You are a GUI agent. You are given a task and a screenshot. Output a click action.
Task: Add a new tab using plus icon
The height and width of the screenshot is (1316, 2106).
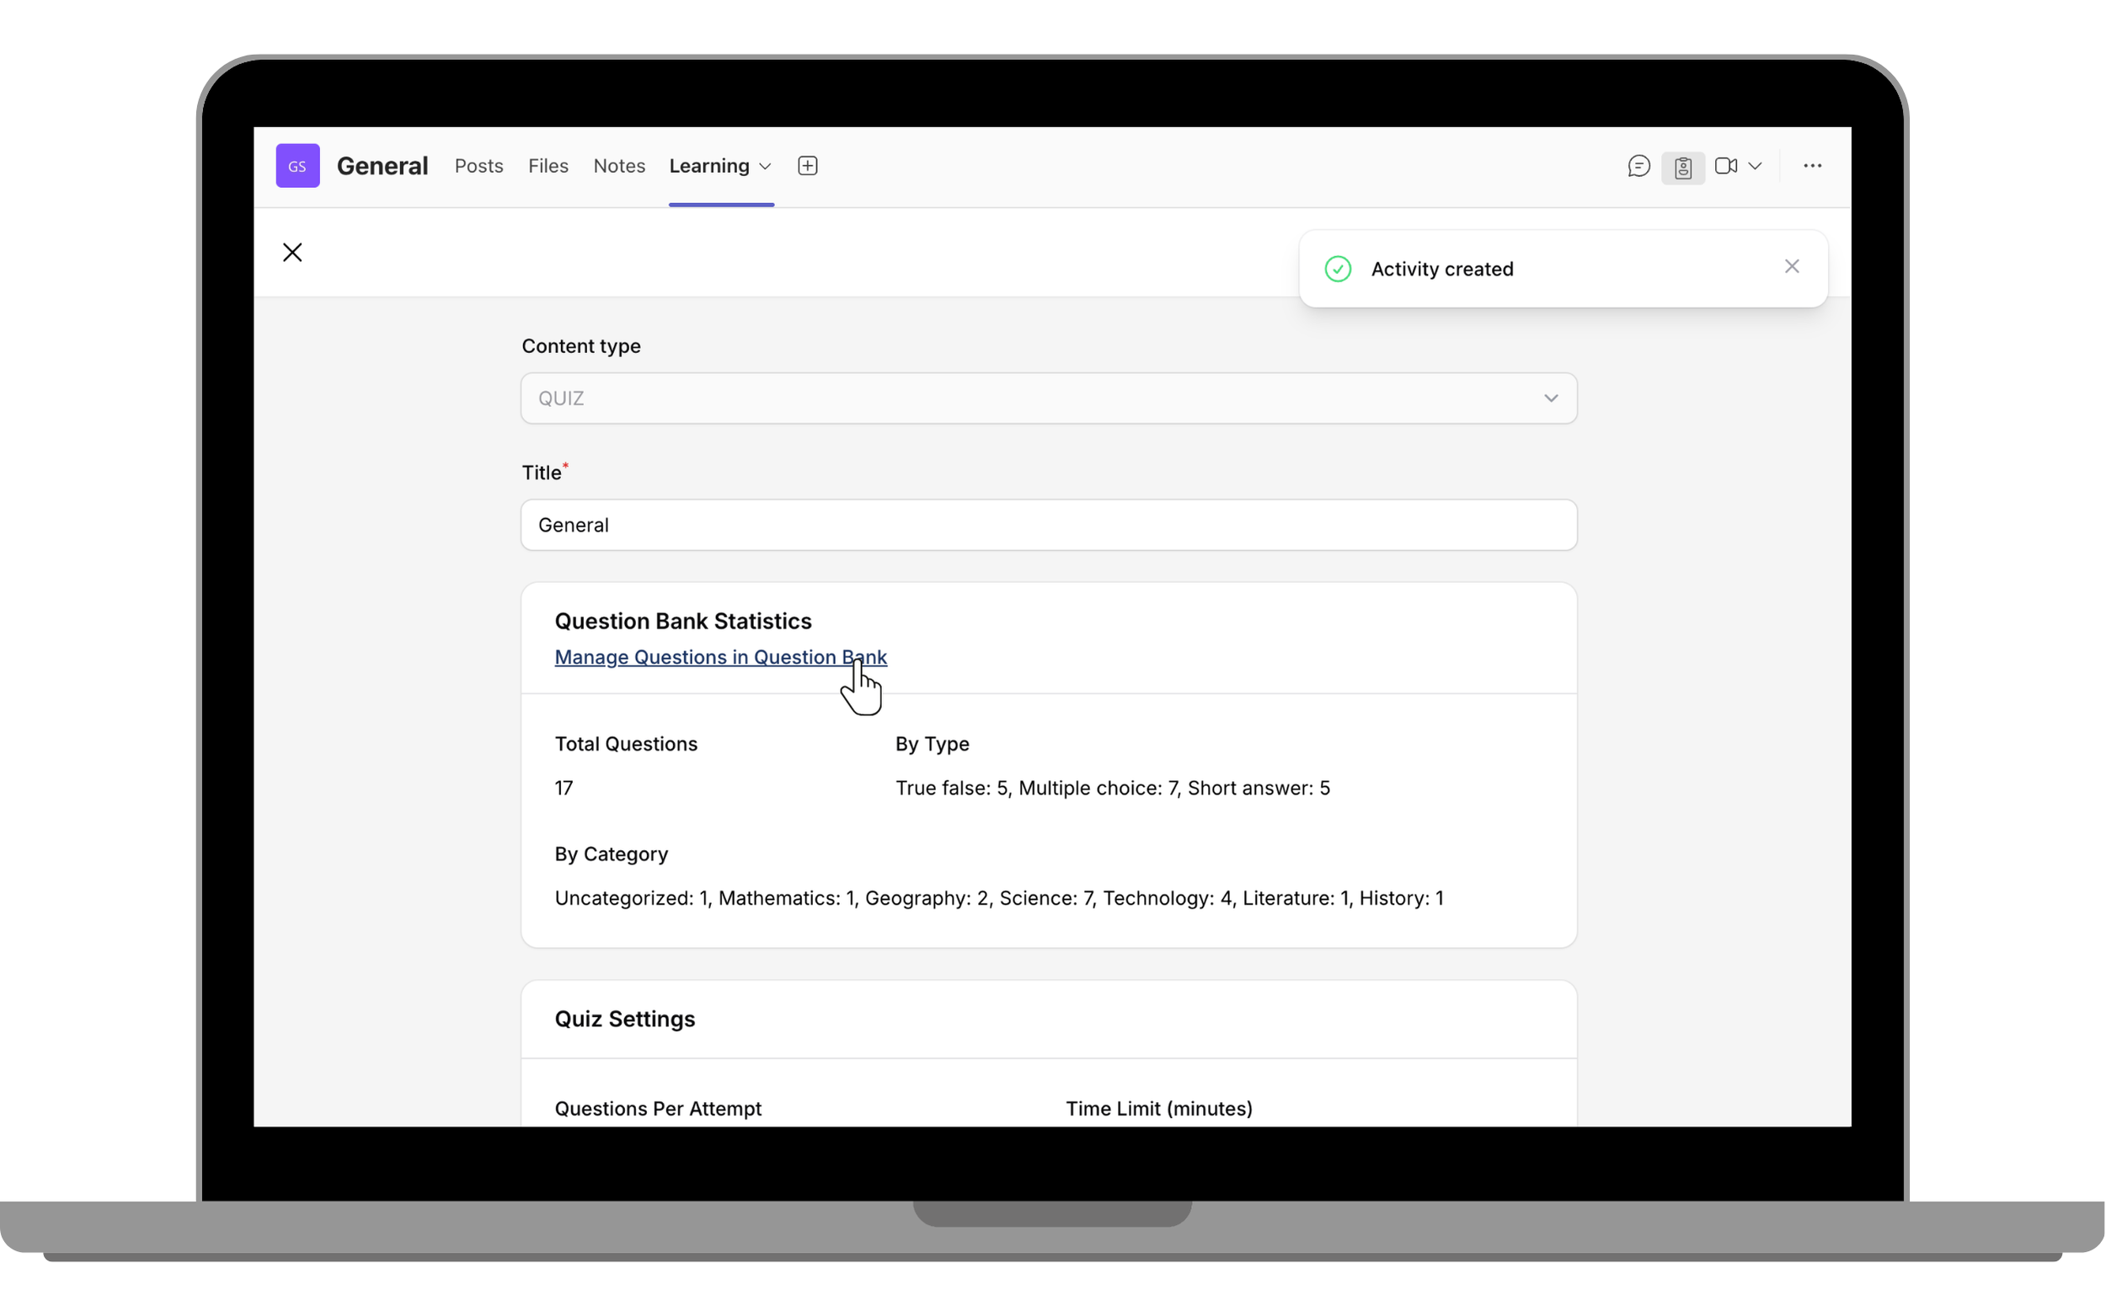coord(807,165)
